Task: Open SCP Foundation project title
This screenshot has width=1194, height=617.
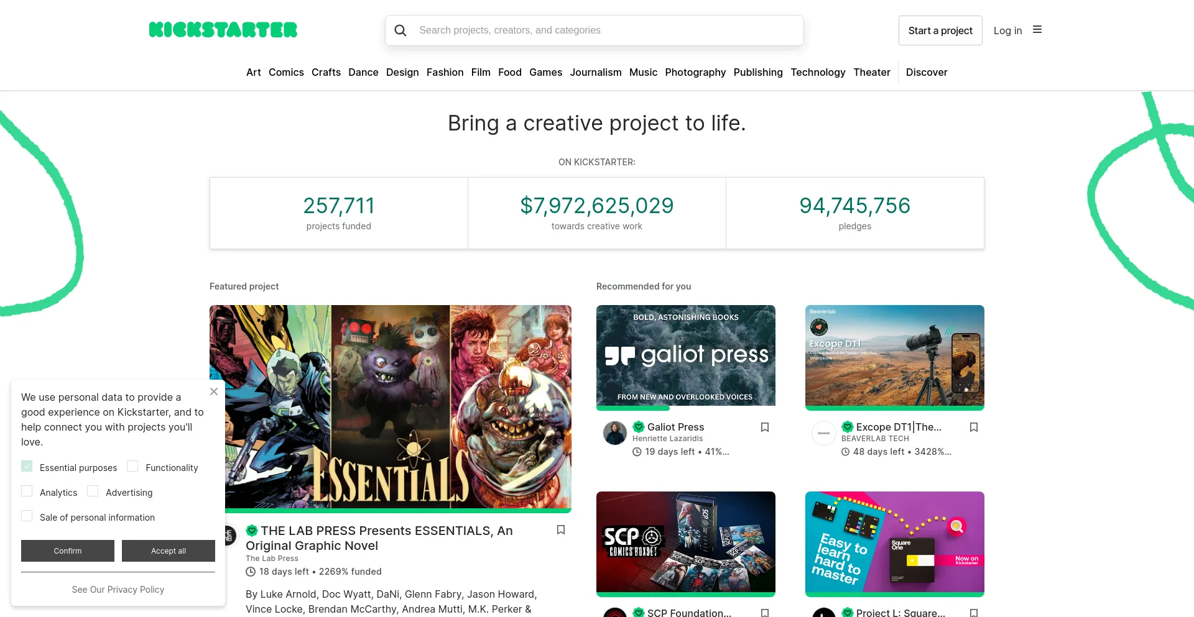Action: [689, 613]
